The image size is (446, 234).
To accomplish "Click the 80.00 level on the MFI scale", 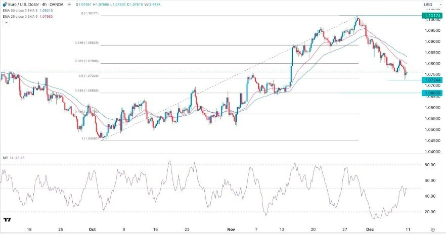I will coord(430,165).
